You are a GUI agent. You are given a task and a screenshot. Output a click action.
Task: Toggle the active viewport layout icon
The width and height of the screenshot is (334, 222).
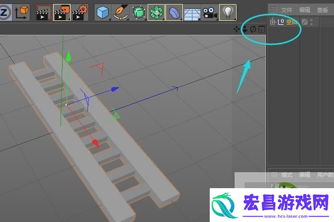261,29
